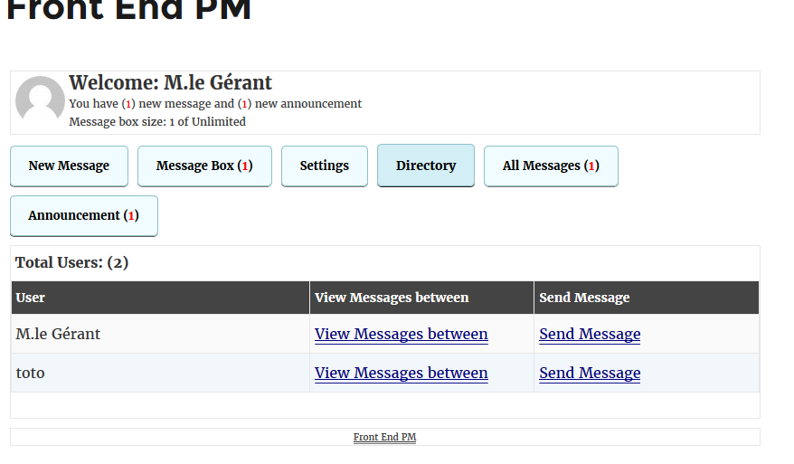Click the user avatar image

tap(40, 99)
